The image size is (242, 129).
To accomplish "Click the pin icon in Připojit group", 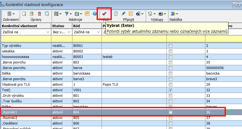I will (123, 14).
